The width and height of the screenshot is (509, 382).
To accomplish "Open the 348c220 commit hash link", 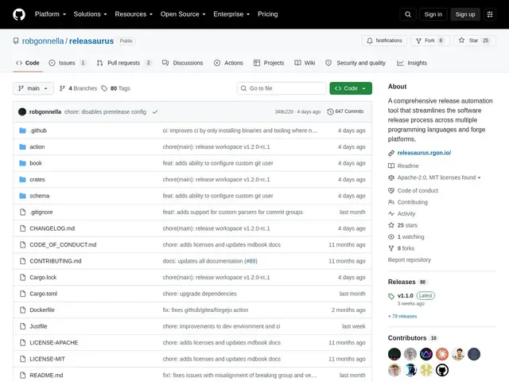I will [284, 111].
